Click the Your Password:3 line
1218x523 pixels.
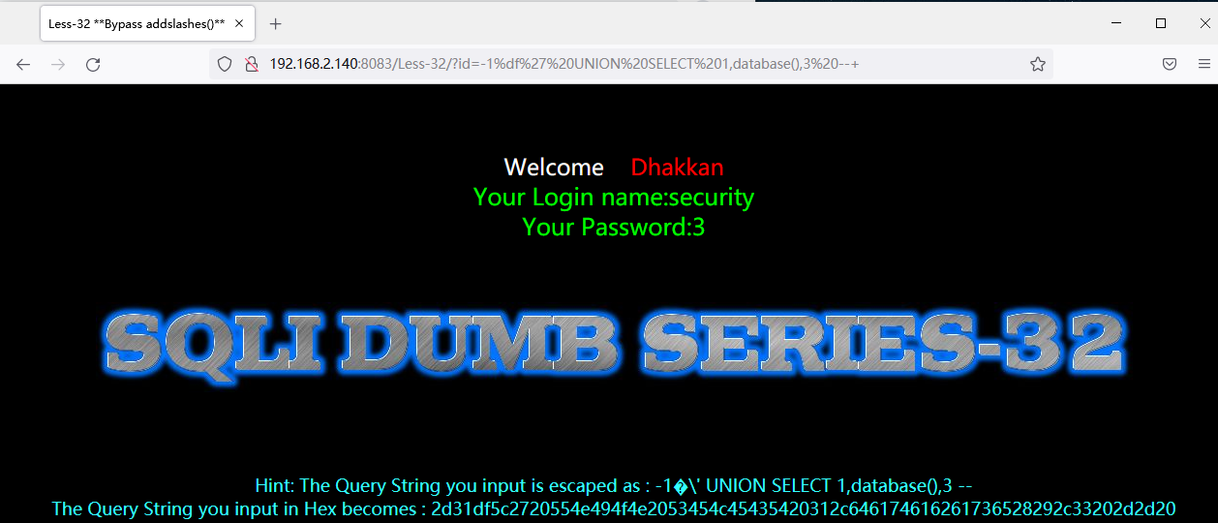pyautogui.click(x=614, y=227)
